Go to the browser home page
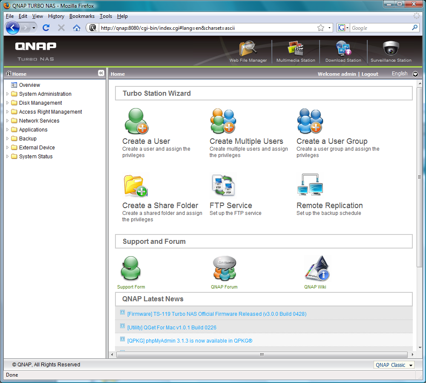 (77, 28)
